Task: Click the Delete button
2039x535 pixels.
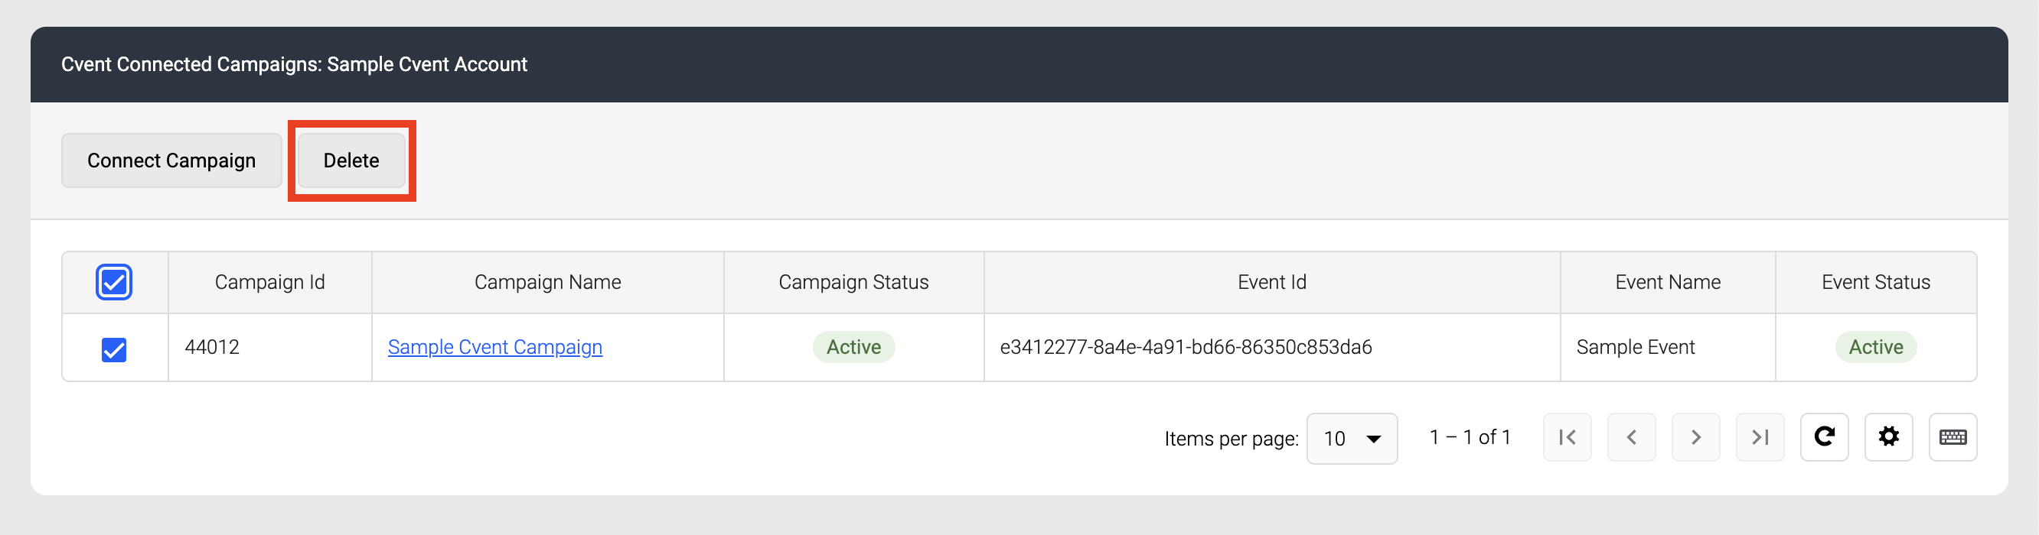Action: tap(351, 160)
